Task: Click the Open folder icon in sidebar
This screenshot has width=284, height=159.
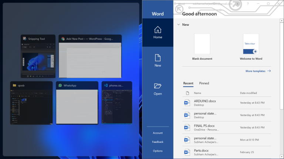Action: [x=158, y=86]
